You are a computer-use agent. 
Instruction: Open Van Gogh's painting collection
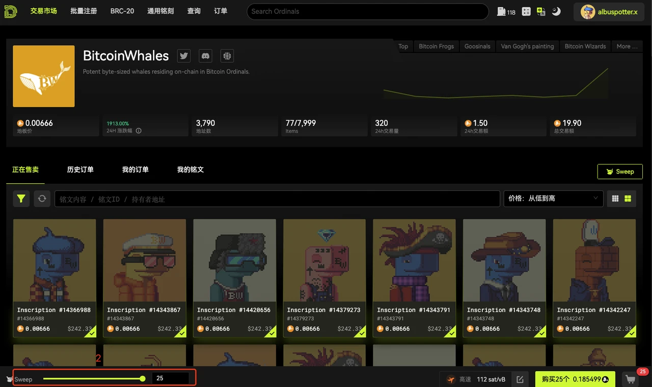[x=527, y=46]
